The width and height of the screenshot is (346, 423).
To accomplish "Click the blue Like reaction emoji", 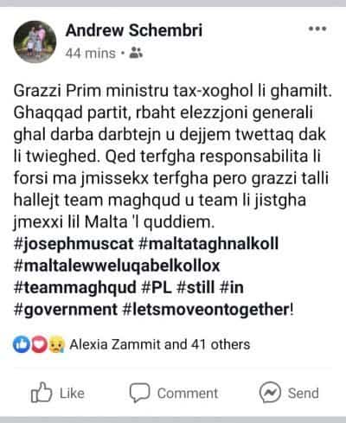I will point(21,344).
